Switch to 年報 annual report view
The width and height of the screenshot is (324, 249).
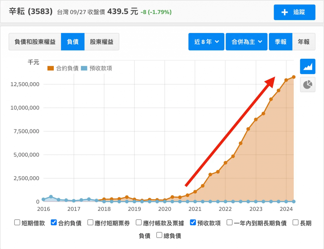pyautogui.click(x=304, y=42)
